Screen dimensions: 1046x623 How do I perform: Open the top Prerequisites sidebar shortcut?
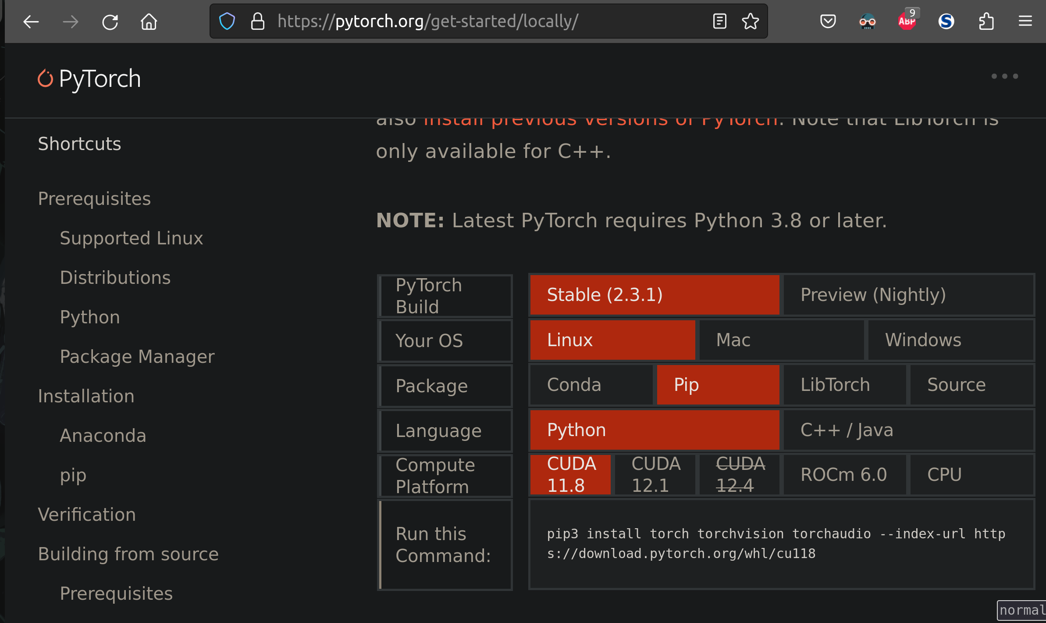coord(94,199)
